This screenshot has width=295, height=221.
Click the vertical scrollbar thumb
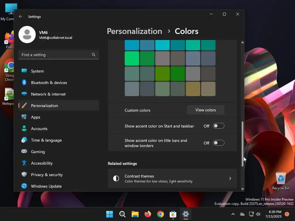243,144
